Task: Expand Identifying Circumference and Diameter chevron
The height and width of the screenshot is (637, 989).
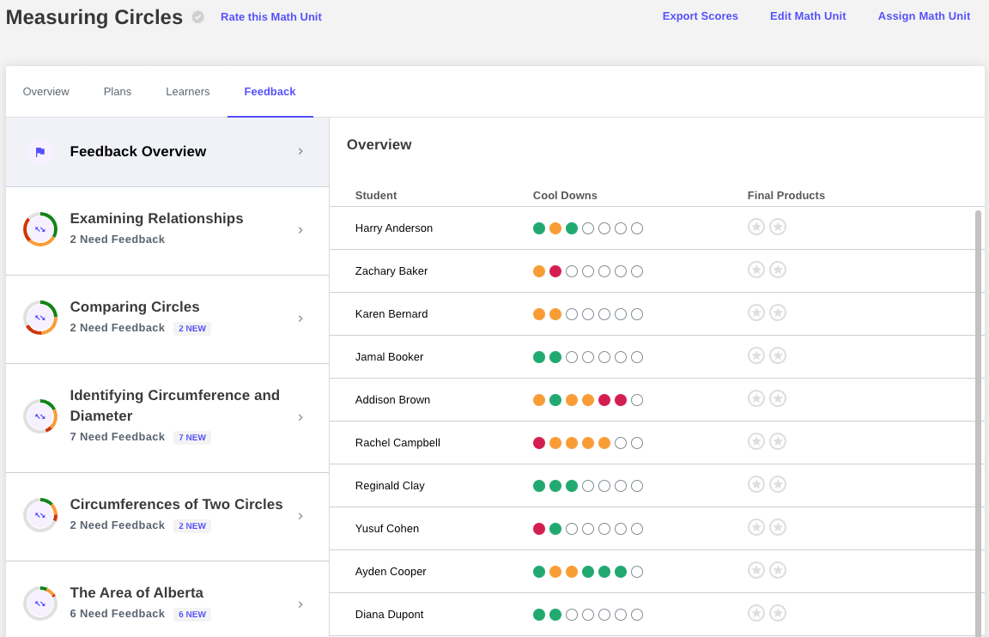Action: click(300, 417)
